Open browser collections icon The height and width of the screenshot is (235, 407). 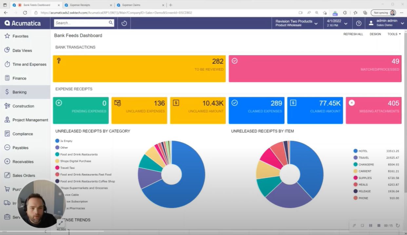(365, 13)
